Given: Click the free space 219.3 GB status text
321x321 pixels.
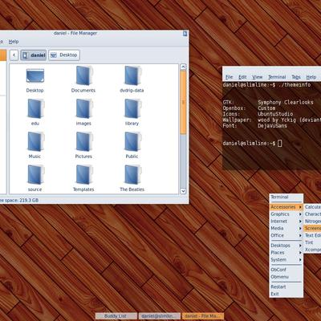Looking at the screenshot, I should [x=19, y=200].
